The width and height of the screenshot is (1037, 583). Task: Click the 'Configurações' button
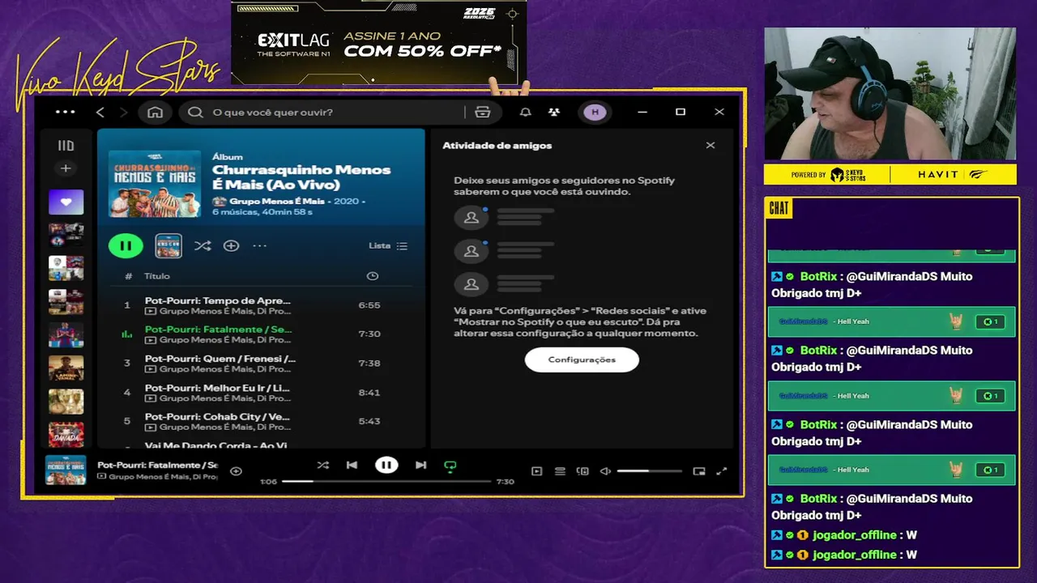[582, 360]
